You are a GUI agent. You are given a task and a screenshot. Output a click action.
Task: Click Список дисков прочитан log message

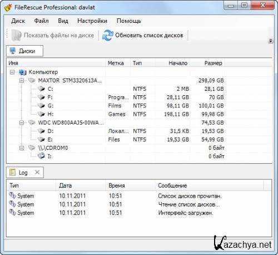click(x=190, y=196)
